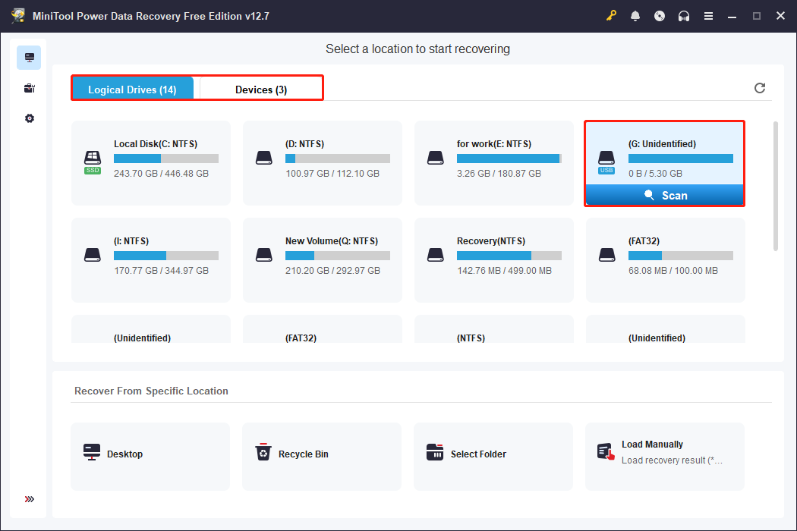Image resolution: width=797 pixels, height=531 pixels.
Task: Select the recovery monitor icon in sidebar
Action: tap(30, 58)
